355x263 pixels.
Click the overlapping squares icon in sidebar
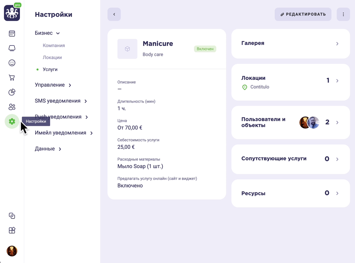[x=12, y=216]
